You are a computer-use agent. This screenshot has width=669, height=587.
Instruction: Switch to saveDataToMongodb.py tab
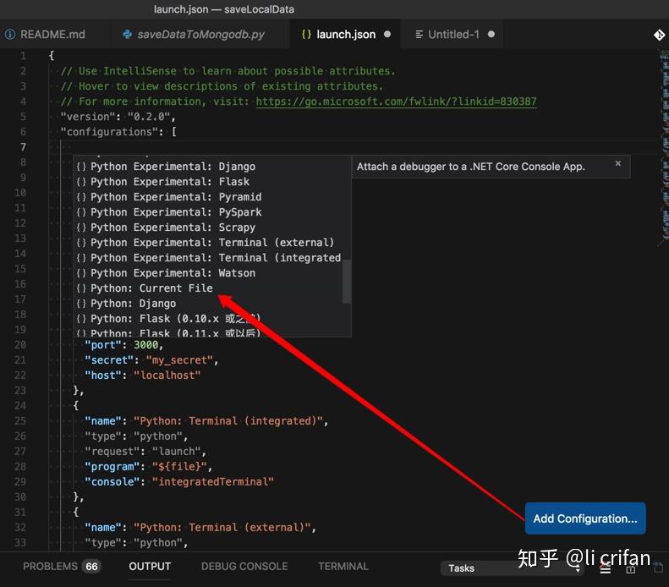coord(200,35)
